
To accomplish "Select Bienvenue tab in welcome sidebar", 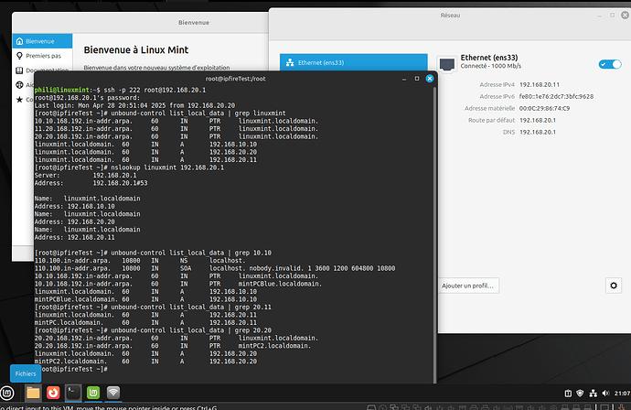I will pos(42,41).
